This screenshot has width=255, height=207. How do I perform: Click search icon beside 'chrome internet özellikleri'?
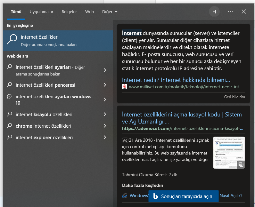(9, 126)
